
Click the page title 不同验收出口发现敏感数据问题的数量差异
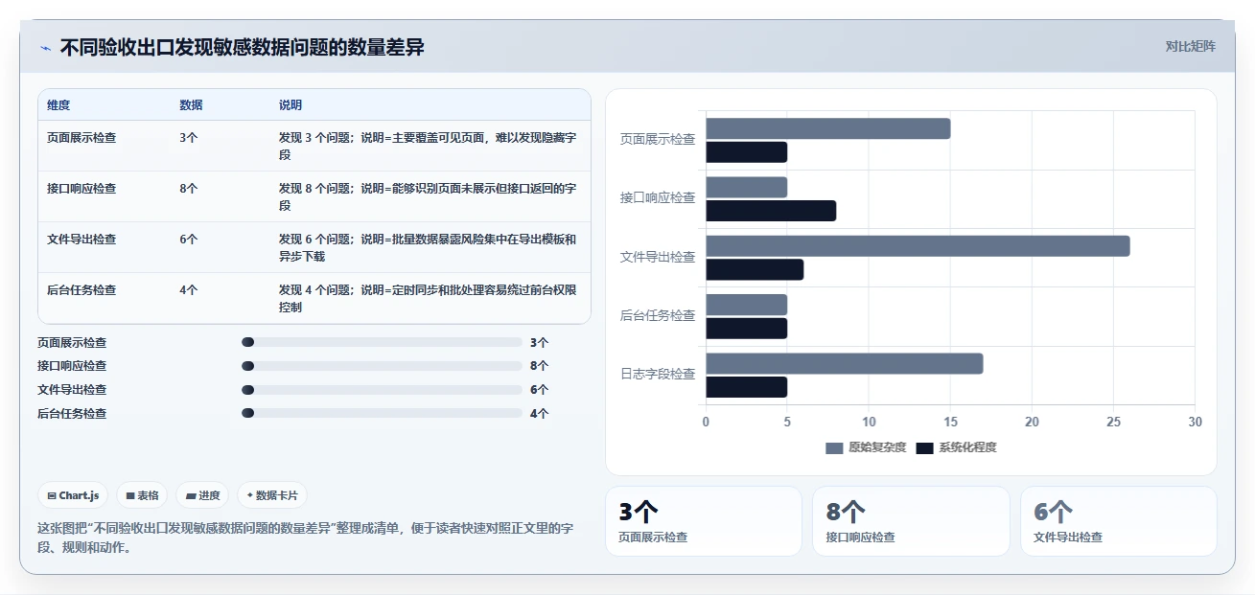click(243, 48)
